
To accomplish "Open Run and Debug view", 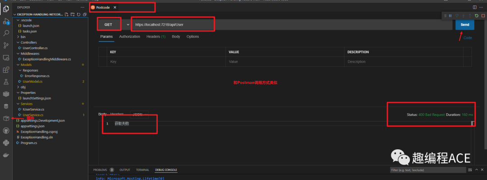I will (x=5, y=22).
